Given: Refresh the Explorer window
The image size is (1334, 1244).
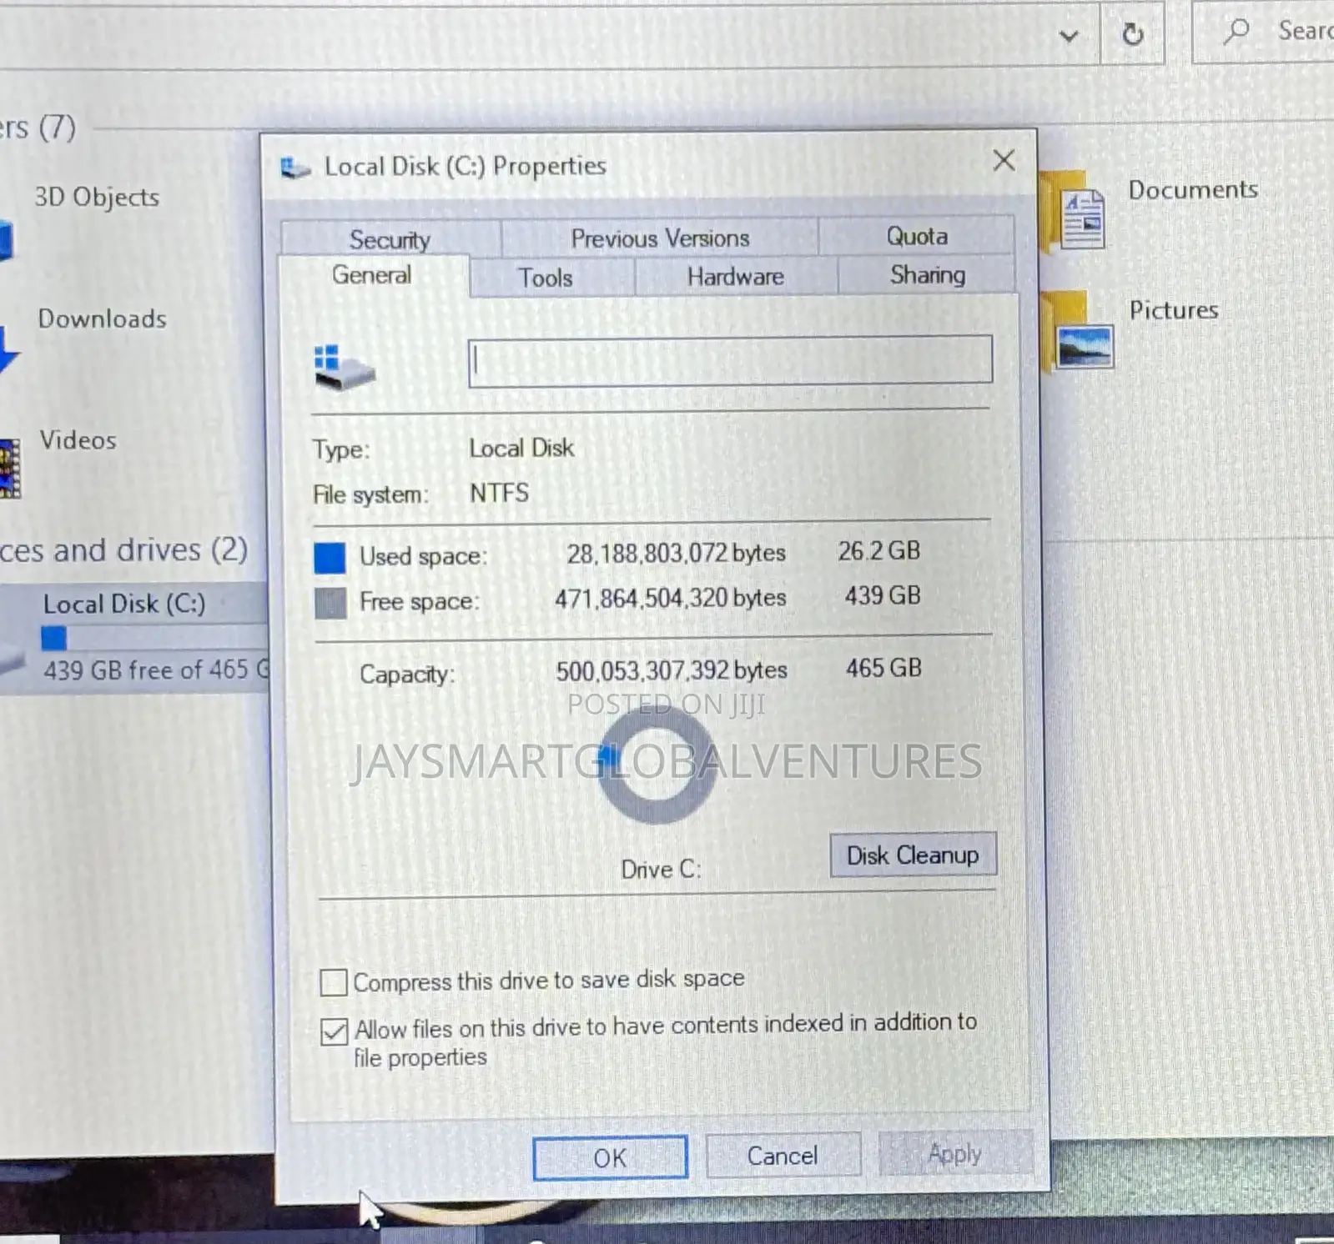Looking at the screenshot, I should coord(1132,34).
